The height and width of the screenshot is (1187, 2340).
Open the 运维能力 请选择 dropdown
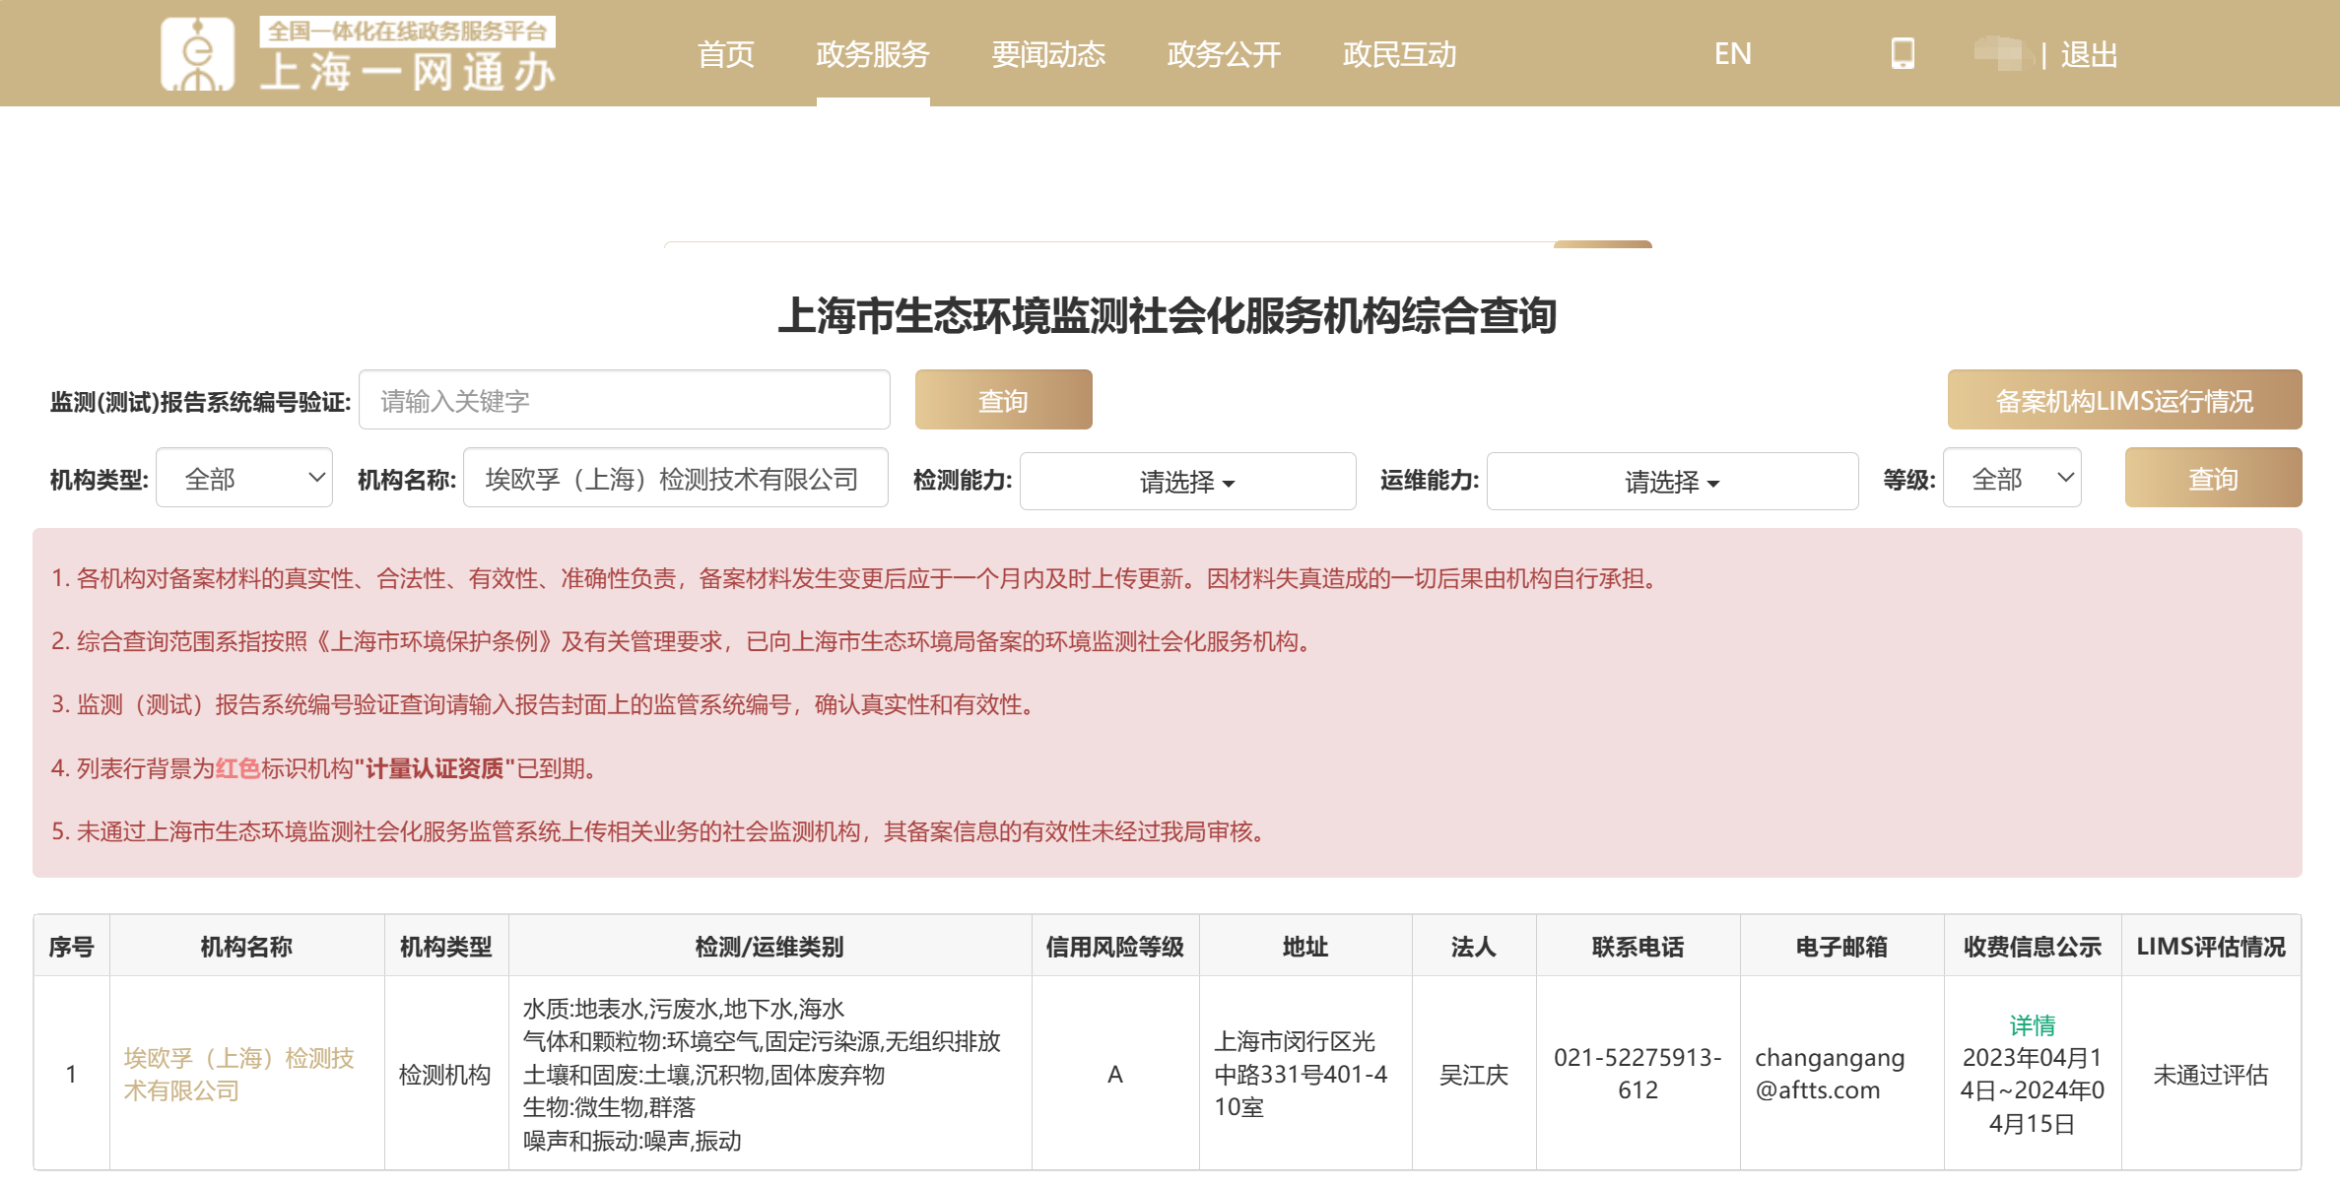(x=1671, y=482)
